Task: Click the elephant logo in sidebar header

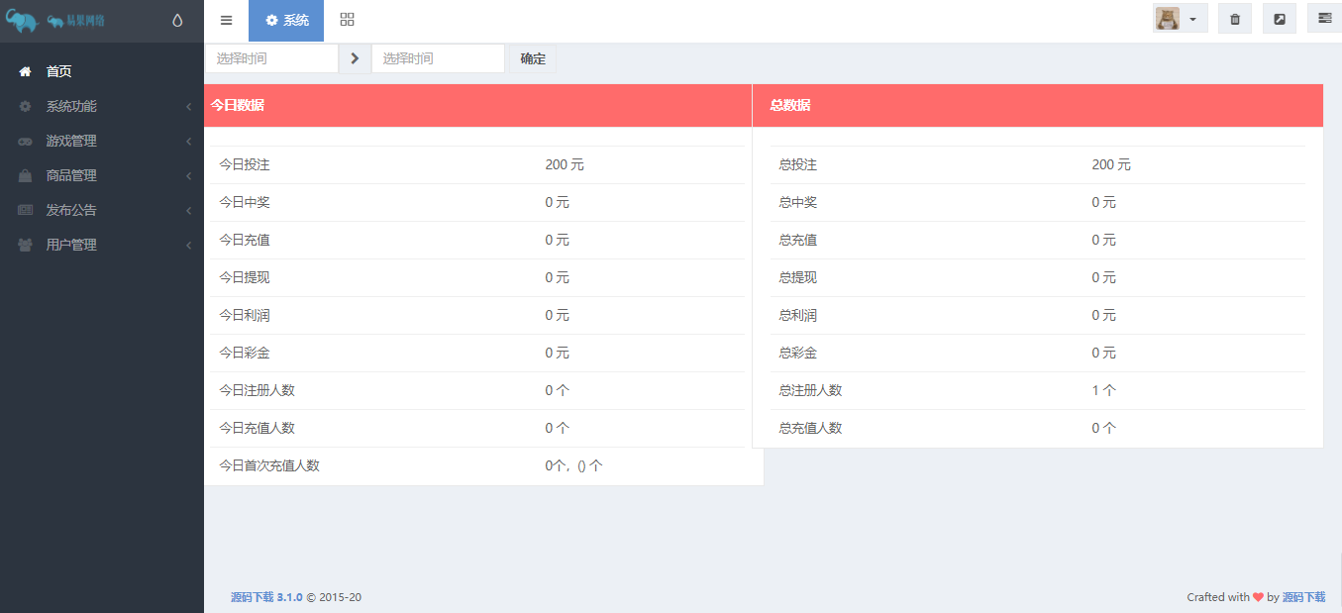Action: pyautogui.click(x=22, y=21)
